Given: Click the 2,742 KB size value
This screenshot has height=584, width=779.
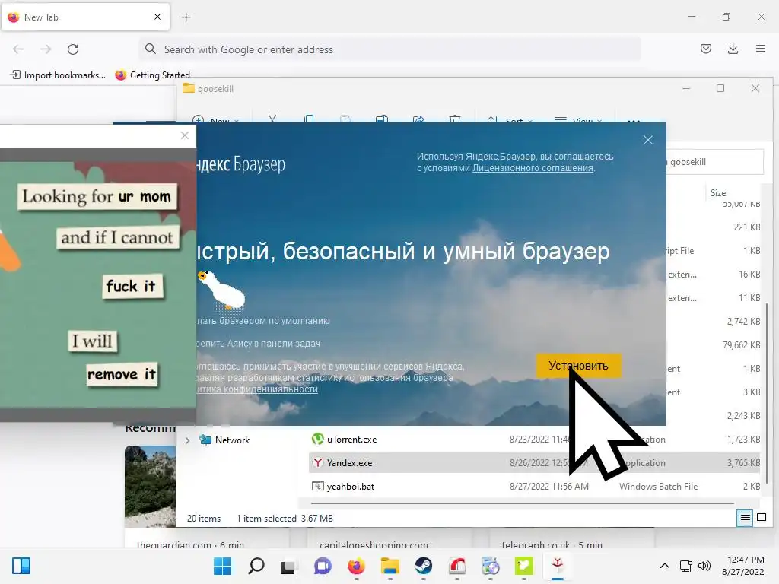Looking at the screenshot, I should pos(744,322).
